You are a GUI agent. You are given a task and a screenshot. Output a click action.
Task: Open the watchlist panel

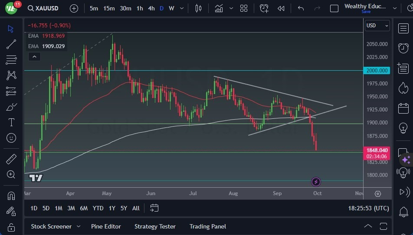click(x=403, y=29)
